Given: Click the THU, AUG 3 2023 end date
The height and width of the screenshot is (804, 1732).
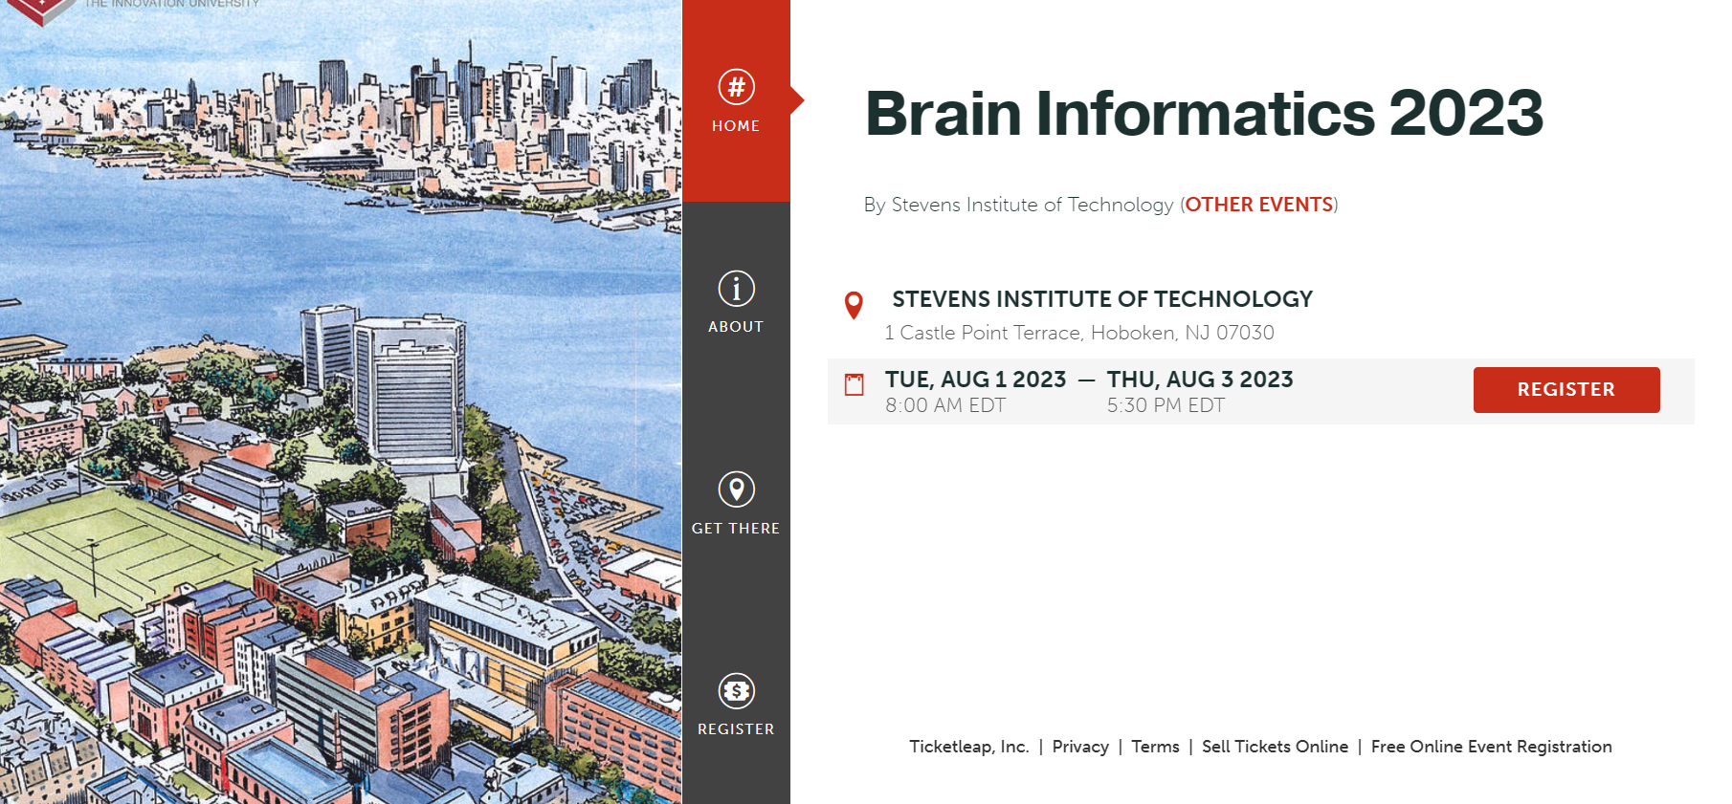Looking at the screenshot, I should (1200, 380).
